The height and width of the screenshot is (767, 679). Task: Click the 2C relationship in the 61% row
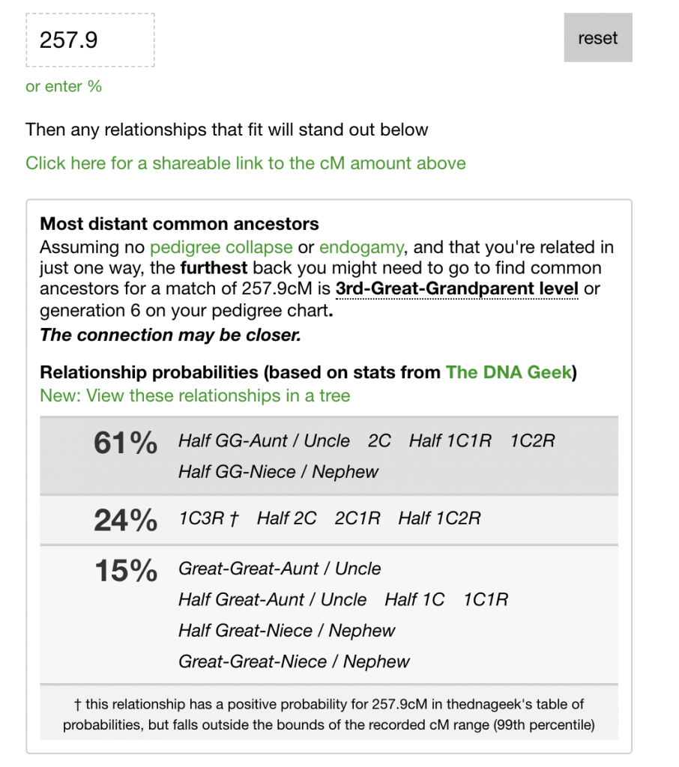tap(379, 441)
